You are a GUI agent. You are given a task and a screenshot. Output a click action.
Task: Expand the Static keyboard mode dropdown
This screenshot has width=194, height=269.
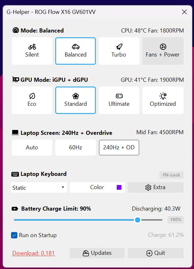[39, 188]
